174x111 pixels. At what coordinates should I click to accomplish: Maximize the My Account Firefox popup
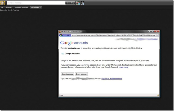coord(153,31)
